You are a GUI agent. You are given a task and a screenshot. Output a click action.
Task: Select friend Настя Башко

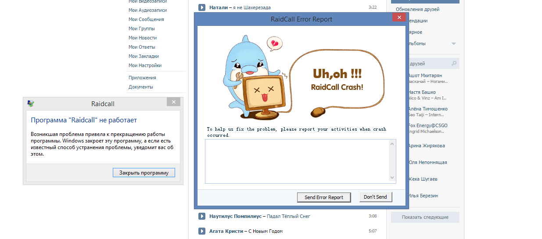coord(422,92)
